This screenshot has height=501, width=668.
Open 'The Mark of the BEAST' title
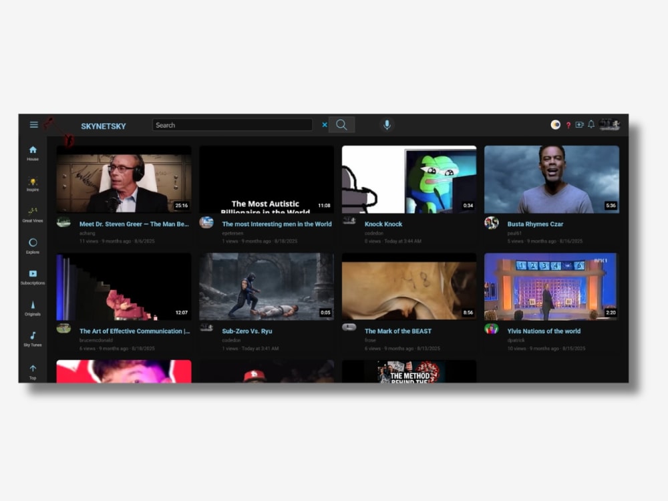pos(398,331)
